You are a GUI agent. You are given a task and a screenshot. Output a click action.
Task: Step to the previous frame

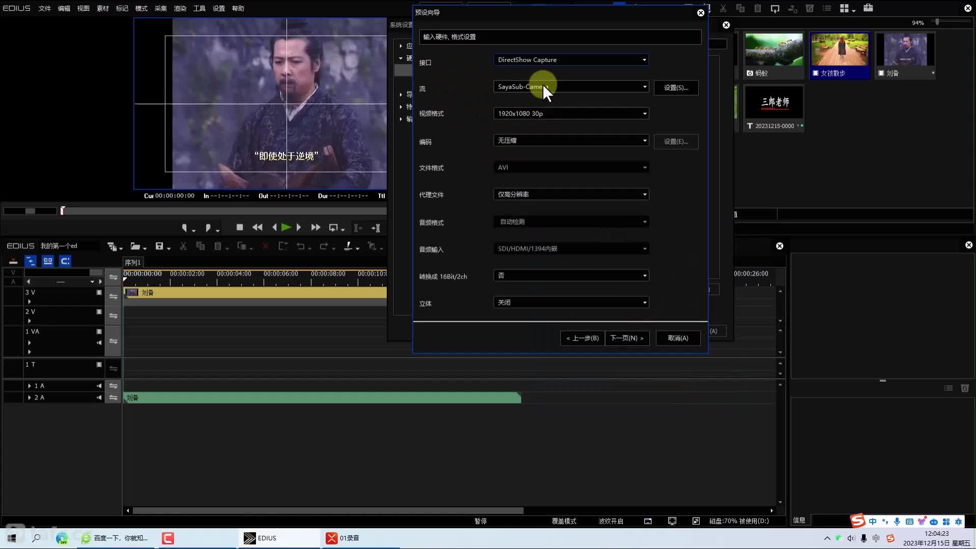click(x=274, y=227)
